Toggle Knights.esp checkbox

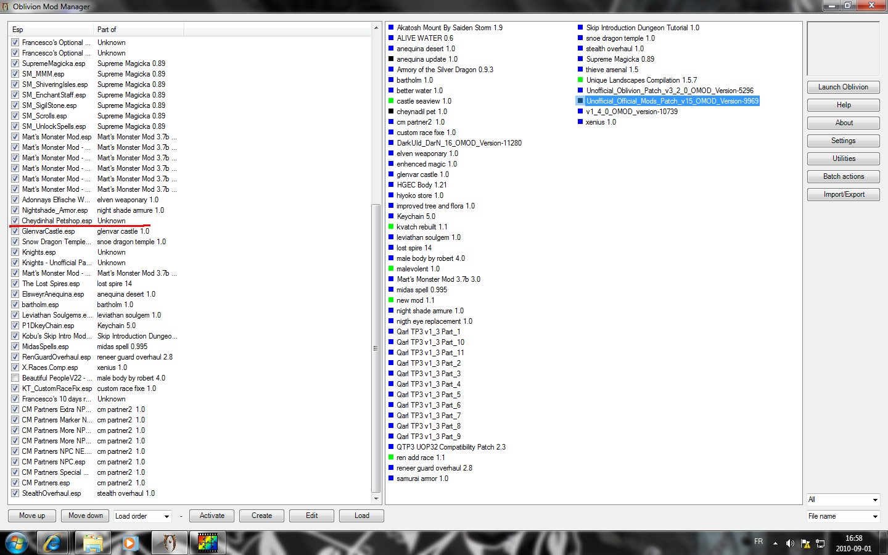point(15,252)
